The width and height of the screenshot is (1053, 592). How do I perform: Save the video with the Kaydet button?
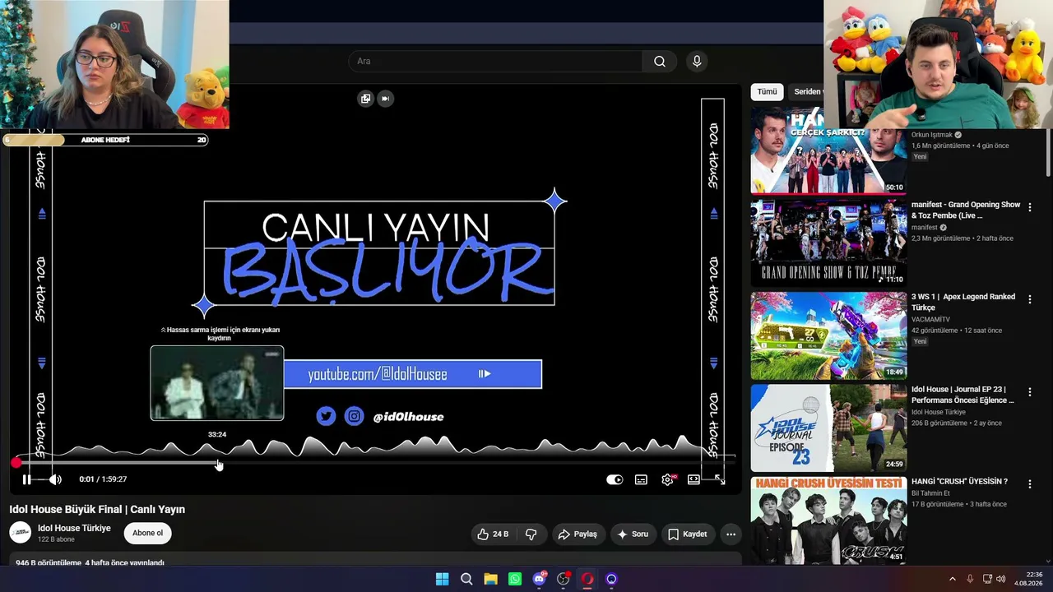coord(688,534)
